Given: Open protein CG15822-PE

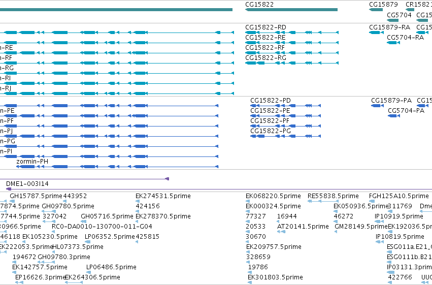Looking at the screenshot, I should (x=270, y=111).
